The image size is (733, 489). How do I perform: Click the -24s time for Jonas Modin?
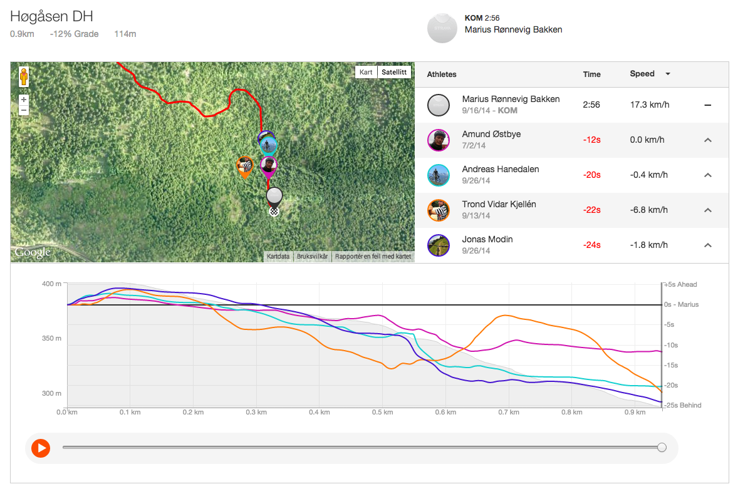pos(591,245)
